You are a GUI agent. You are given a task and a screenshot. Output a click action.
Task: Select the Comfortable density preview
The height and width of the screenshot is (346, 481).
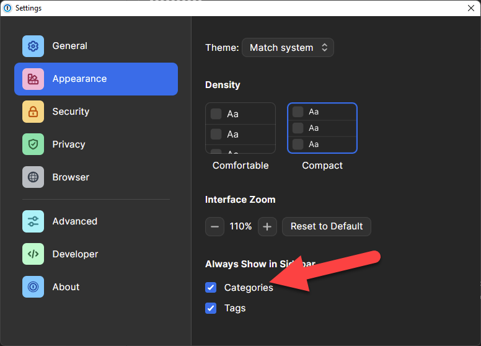pos(240,128)
